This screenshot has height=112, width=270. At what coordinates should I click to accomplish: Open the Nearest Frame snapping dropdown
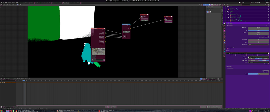(213, 79)
